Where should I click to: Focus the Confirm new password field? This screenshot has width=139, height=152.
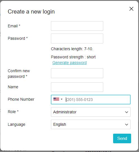77,73
